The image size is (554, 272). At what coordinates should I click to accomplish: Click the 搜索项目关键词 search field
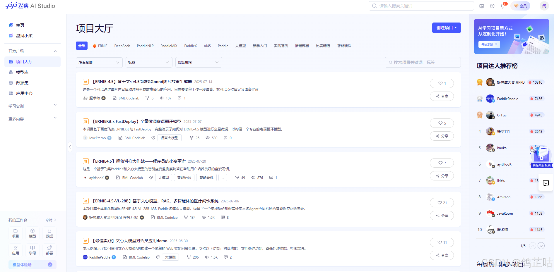(x=423, y=62)
